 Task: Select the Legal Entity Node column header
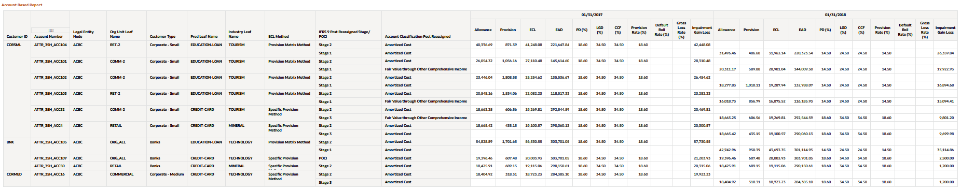click(84, 34)
